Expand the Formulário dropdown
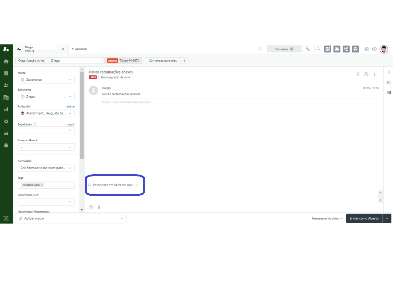This screenshot has height=294, width=393. point(46,168)
